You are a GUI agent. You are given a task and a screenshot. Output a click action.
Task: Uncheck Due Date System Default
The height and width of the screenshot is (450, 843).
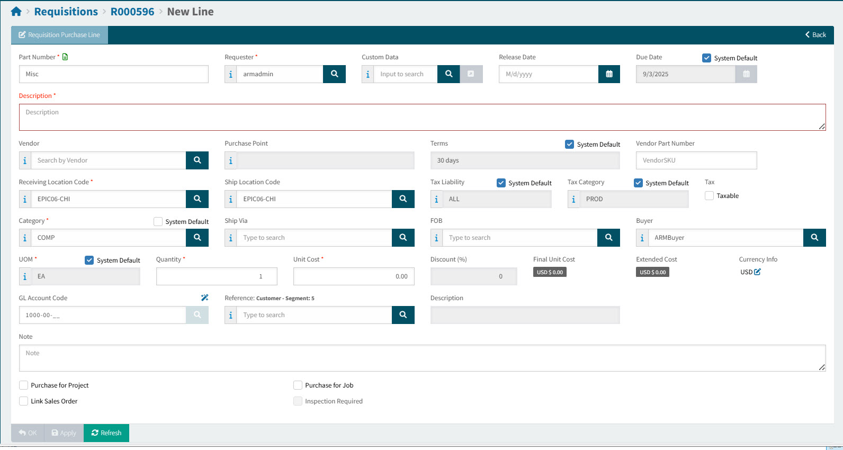coord(706,58)
